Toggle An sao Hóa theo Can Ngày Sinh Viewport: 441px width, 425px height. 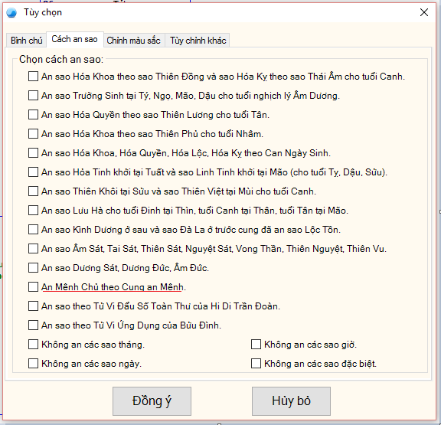coord(33,152)
